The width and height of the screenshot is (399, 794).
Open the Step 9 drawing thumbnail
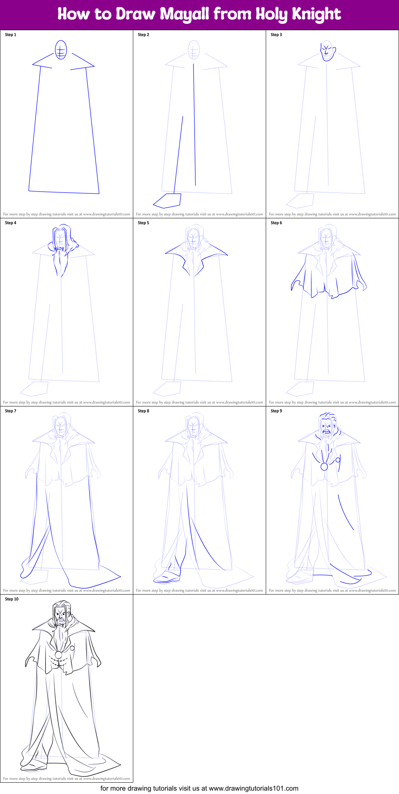[332, 500]
